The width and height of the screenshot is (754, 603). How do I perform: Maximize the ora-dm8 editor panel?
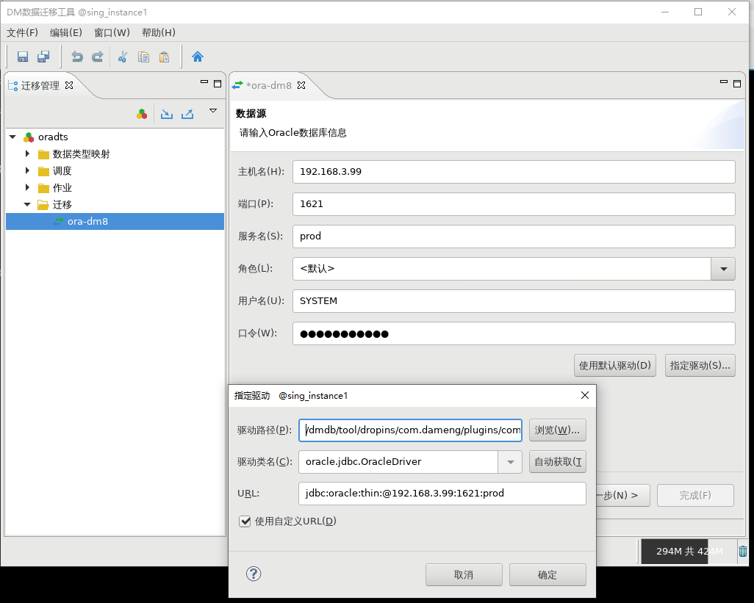click(x=736, y=84)
